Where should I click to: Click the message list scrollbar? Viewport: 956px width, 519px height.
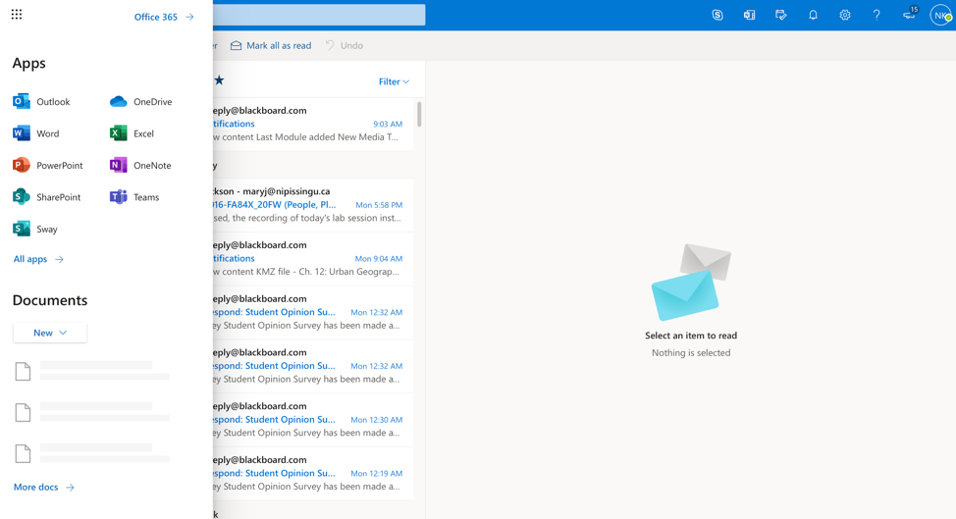point(419,115)
